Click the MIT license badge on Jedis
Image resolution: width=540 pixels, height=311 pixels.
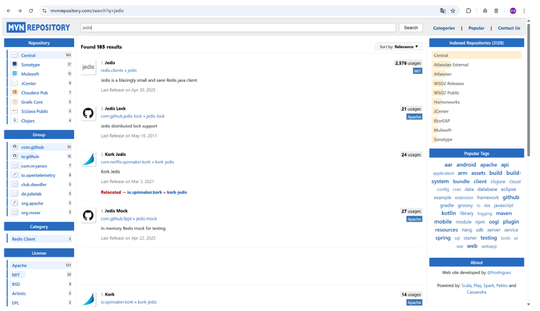click(418, 71)
